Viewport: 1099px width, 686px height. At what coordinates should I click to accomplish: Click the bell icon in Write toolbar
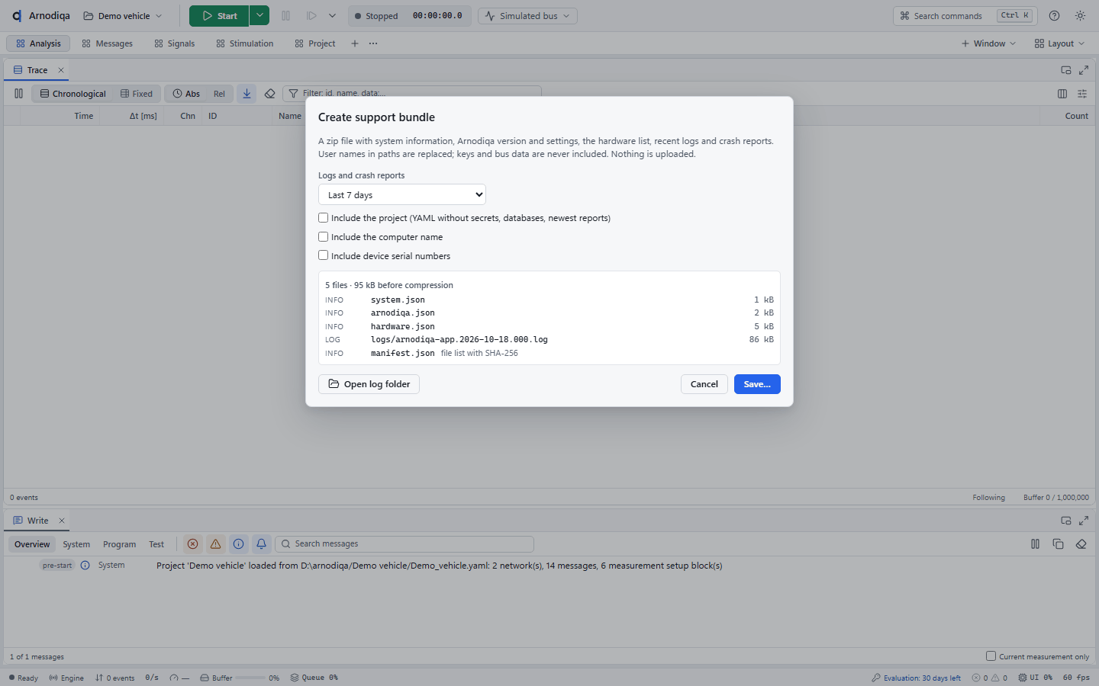261,544
